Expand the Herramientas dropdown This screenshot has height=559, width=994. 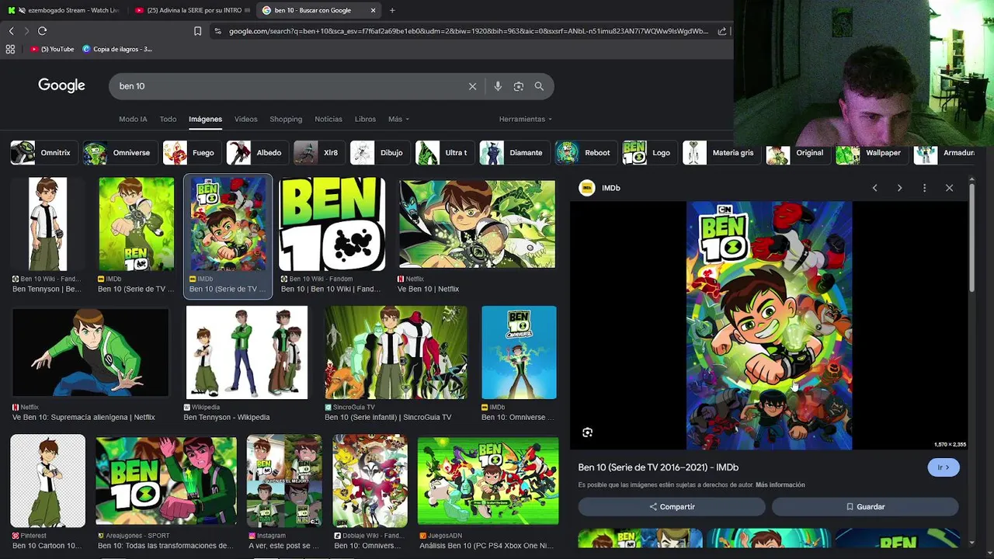(526, 119)
